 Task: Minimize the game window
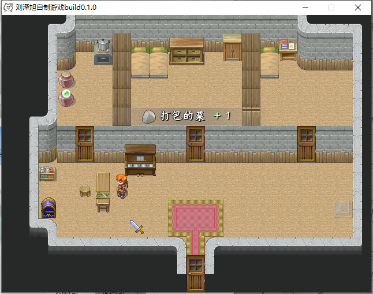[305, 8]
